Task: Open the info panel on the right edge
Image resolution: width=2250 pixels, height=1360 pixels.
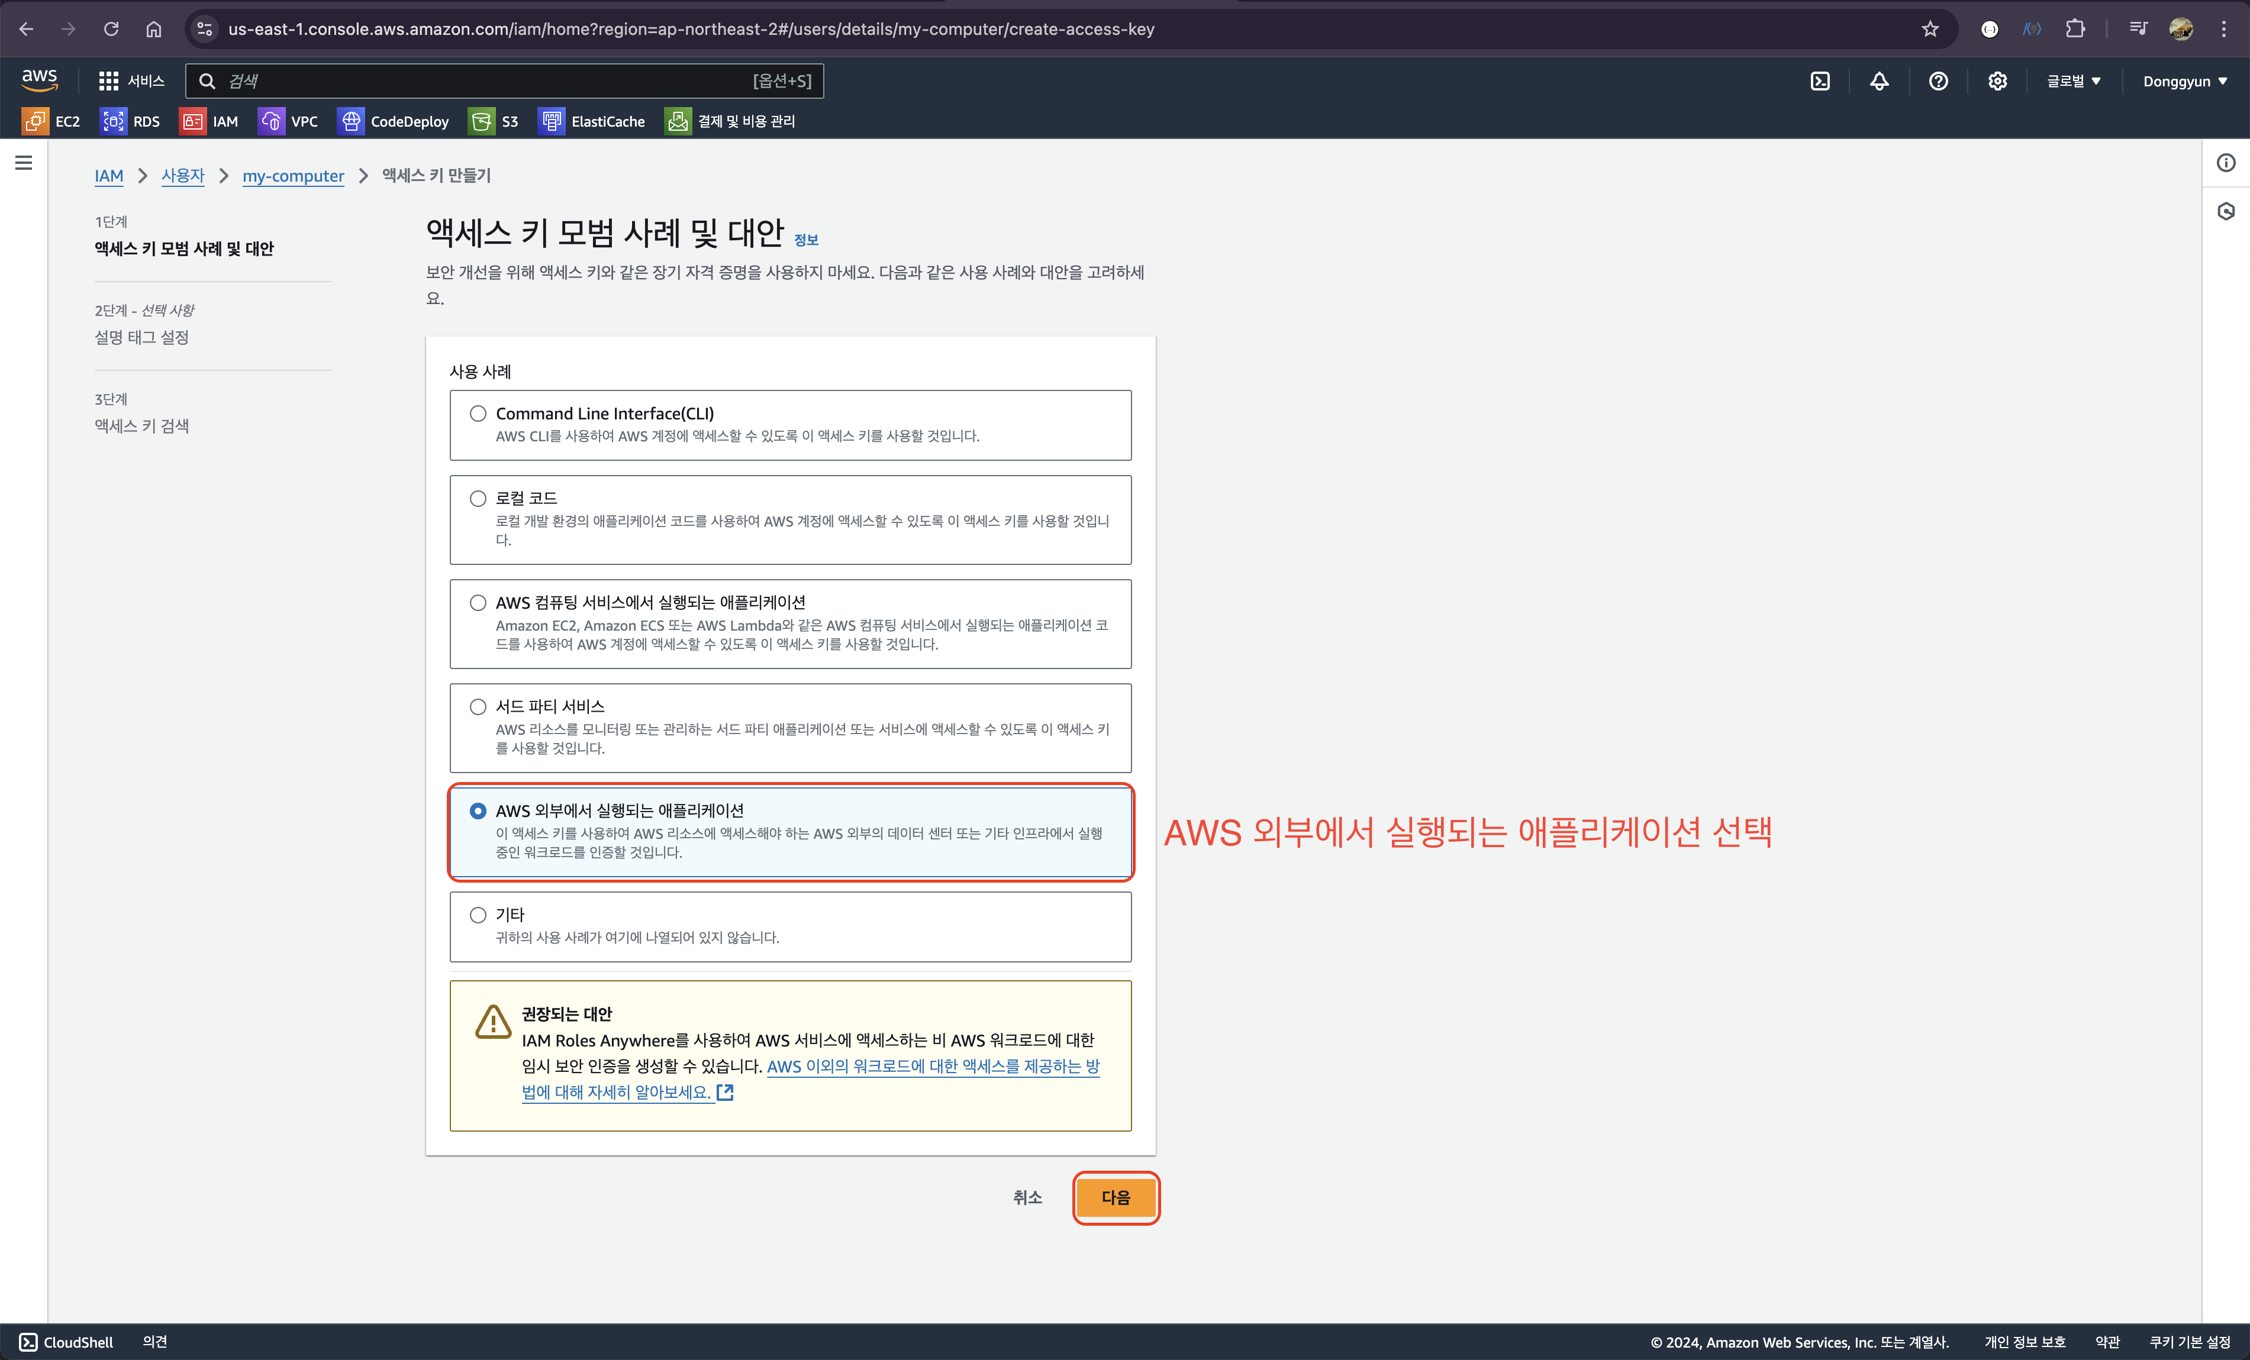Action: (2225, 163)
